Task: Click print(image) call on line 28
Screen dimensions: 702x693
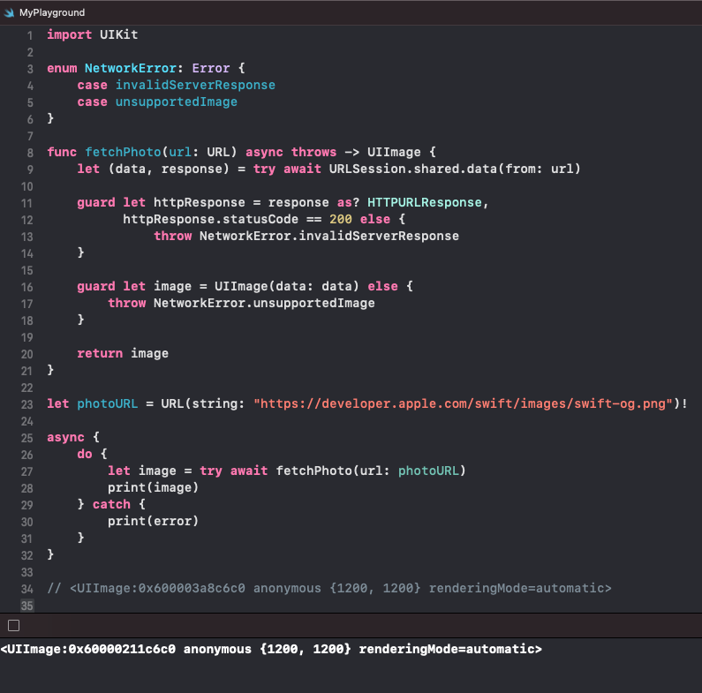Action: pos(153,487)
